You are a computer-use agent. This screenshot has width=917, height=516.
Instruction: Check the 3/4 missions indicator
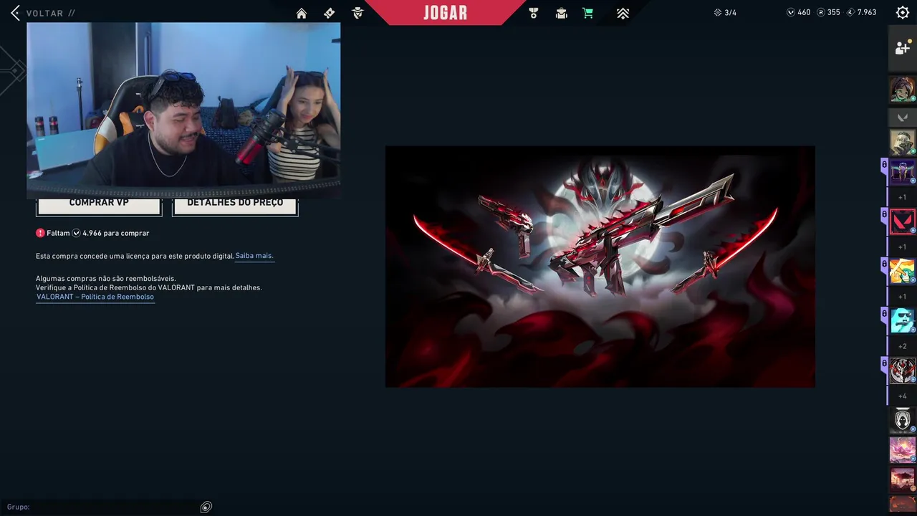pos(725,12)
